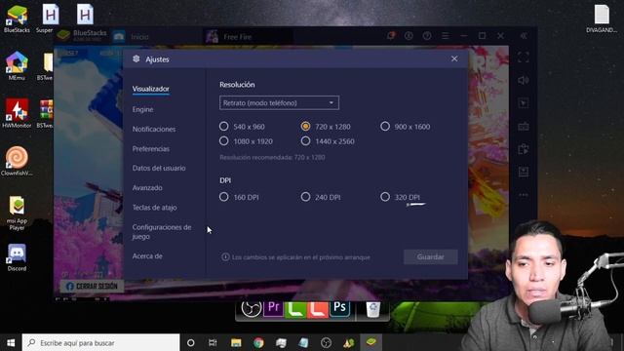
Task: Open the BlueStacks hamburger menu
Action: tap(446, 36)
